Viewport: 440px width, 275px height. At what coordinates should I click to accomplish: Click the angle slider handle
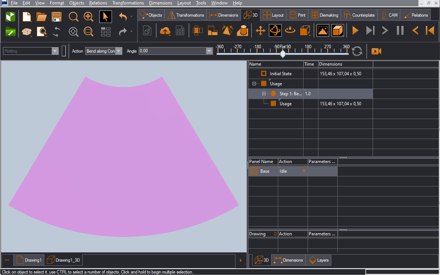(283, 54)
